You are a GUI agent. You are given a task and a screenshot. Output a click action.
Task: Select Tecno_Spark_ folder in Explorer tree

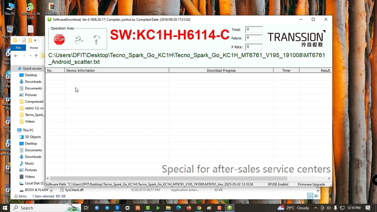(32, 115)
